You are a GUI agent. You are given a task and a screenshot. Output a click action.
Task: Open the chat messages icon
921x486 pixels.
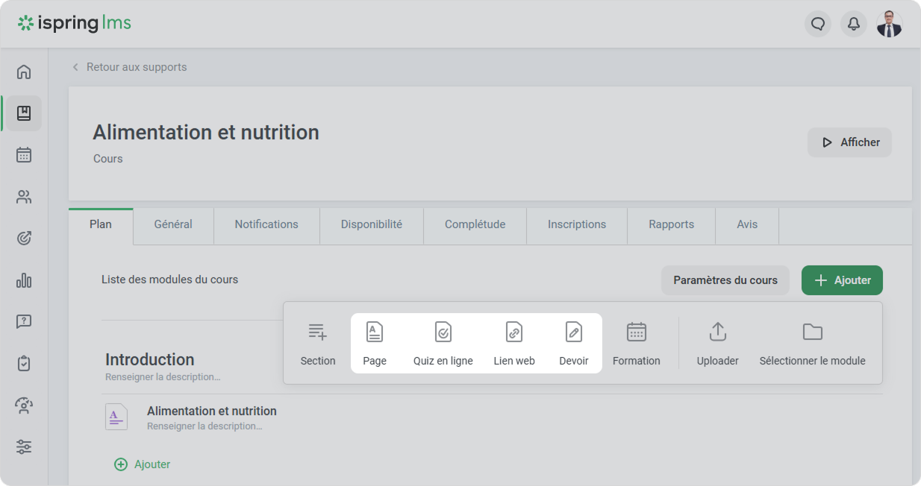click(818, 24)
